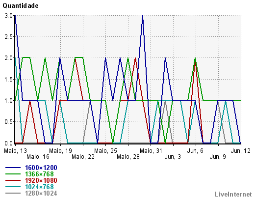Click the green line swatch for 1366×768
This screenshot has width=255, height=199.
(x=13, y=174)
